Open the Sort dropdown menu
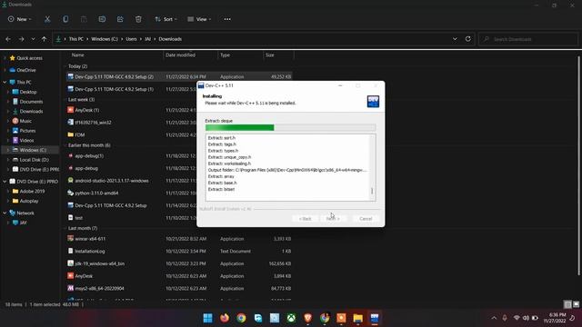This screenshot has height=327, width=582. (166, 19)
